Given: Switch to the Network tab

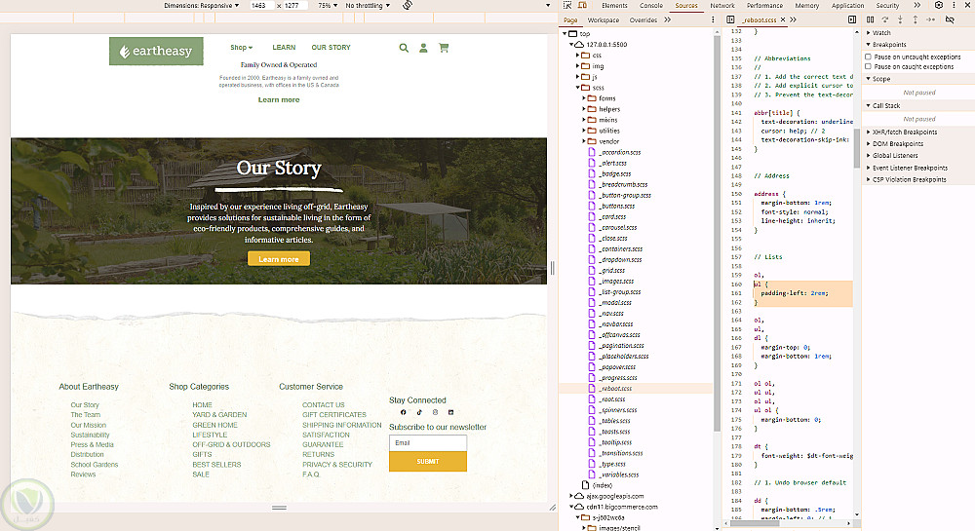Looking at the screenshot, I should (x=722, y=5).
